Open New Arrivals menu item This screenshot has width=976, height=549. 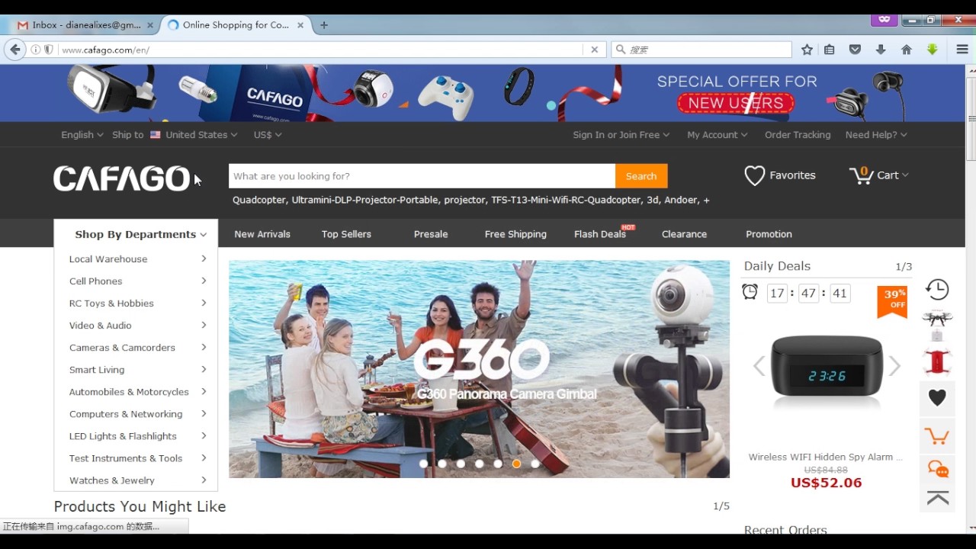coord(262,234)
